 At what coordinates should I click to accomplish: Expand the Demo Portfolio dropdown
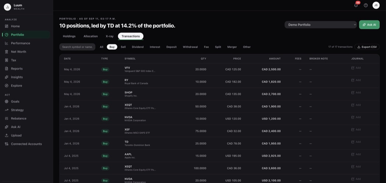tap(320, 25)
